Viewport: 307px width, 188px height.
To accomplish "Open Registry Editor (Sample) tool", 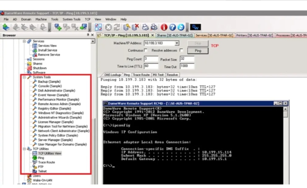I will pos(54,108).
